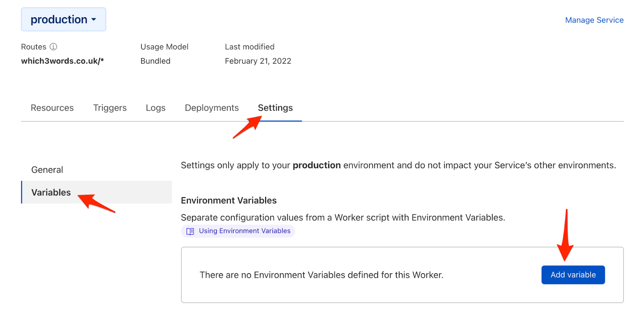
Task: Click the Settings tab
Action: [x=275, y=108]
